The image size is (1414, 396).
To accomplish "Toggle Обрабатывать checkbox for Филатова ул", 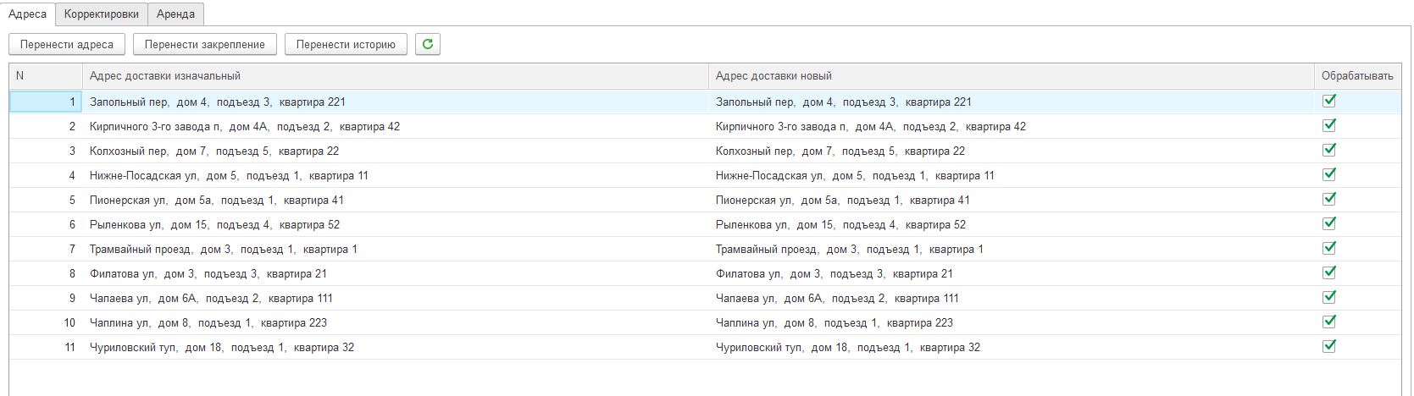I will 1328,272.
